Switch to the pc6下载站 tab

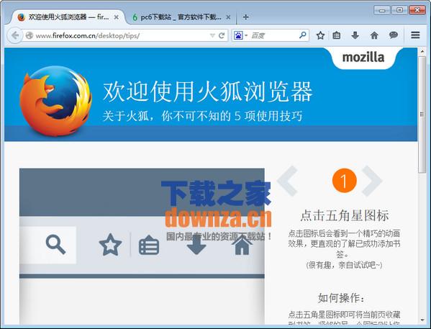coord(180,17)
